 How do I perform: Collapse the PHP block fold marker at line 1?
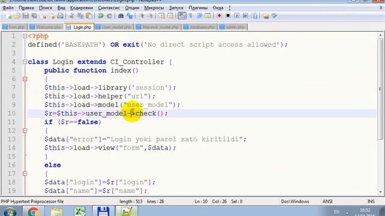25,36
